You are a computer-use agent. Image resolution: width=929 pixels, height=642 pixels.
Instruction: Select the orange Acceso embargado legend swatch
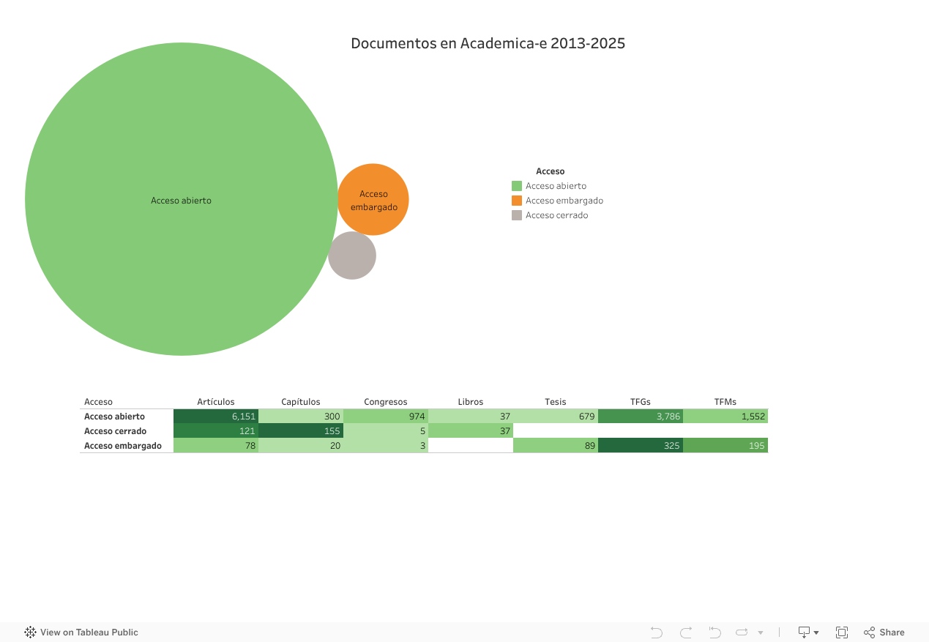tap(517, 201)
